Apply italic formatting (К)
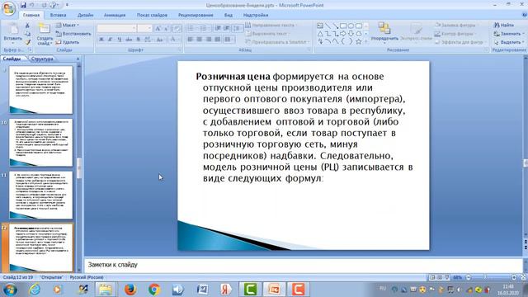 pos(110,40)
